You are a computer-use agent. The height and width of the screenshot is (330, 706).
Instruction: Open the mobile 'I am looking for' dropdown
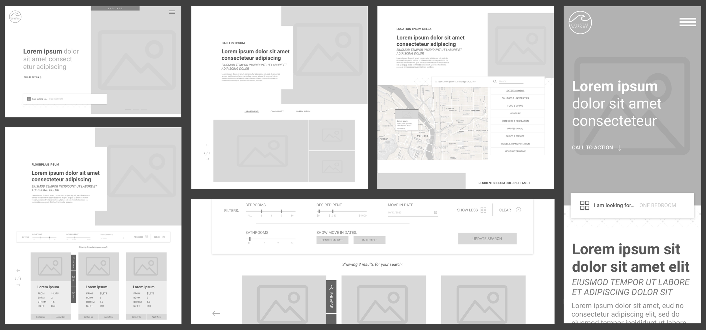[x=632, y=205]
